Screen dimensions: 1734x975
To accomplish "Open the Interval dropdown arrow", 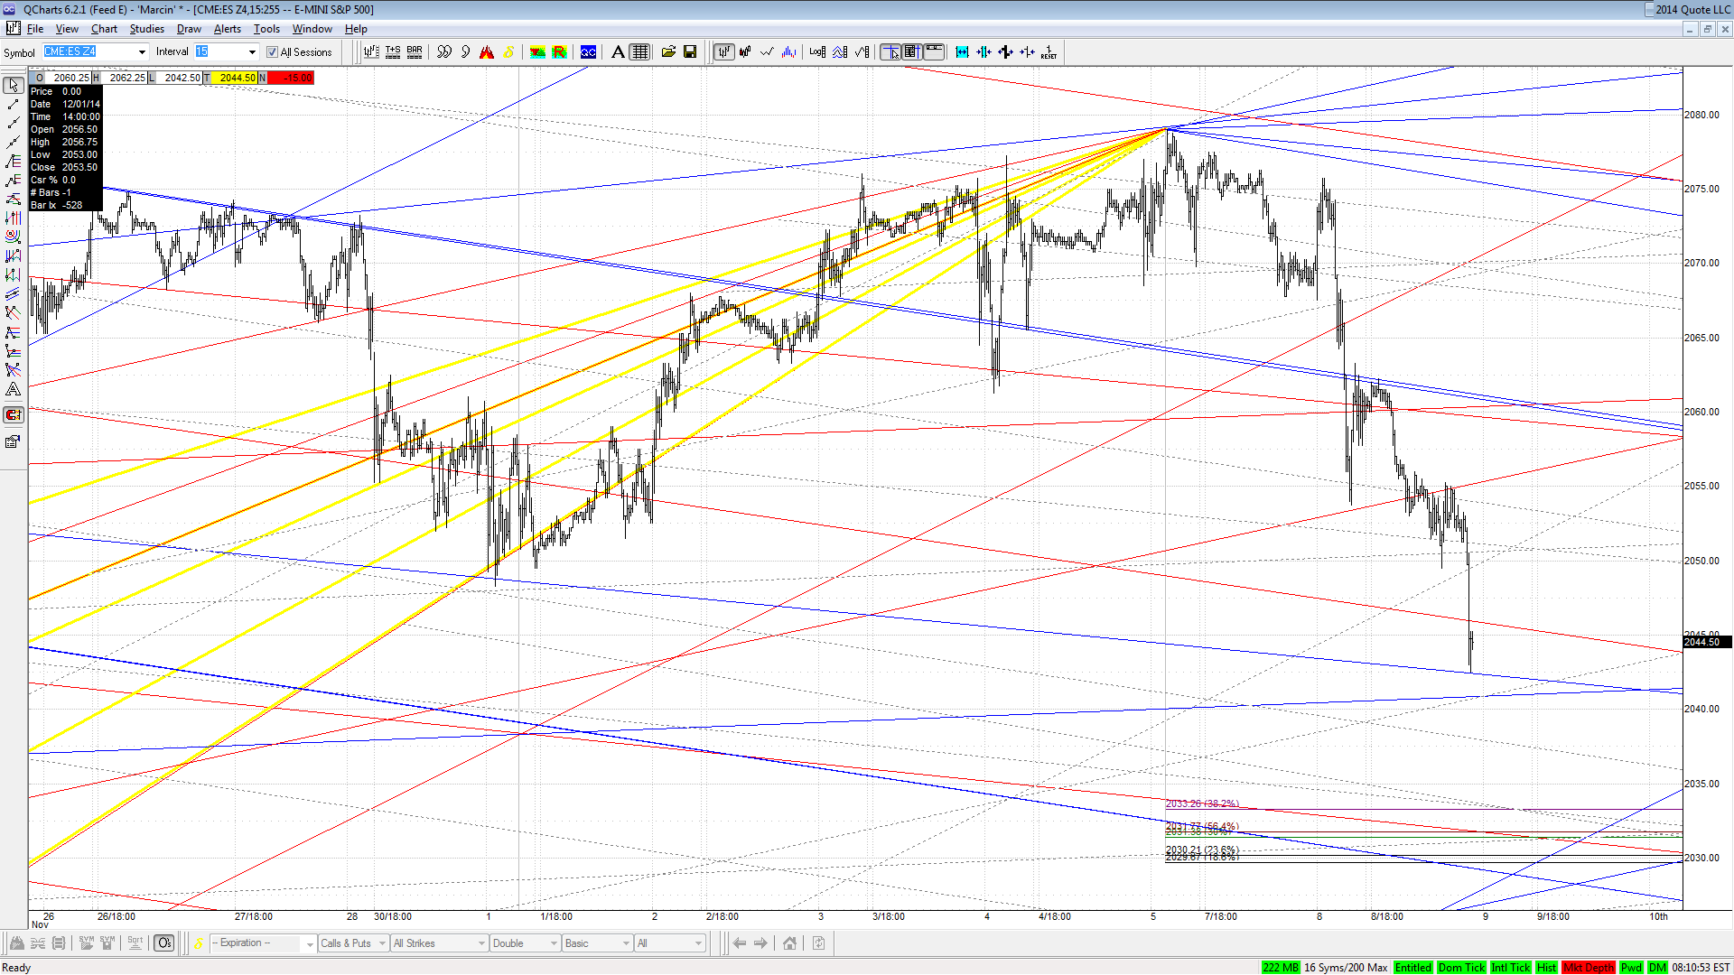I will (x=252, y=52).
